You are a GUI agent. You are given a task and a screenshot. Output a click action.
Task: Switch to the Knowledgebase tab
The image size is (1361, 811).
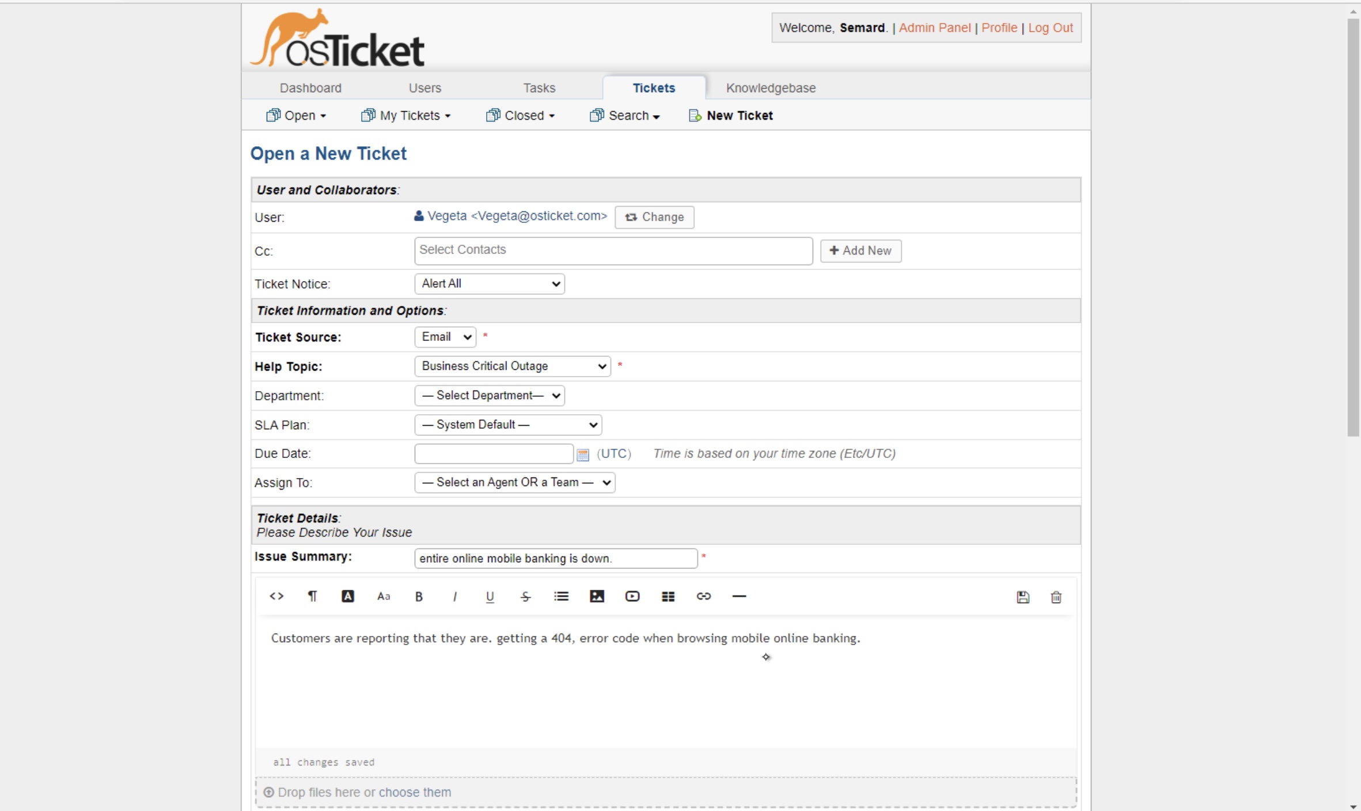770,88
